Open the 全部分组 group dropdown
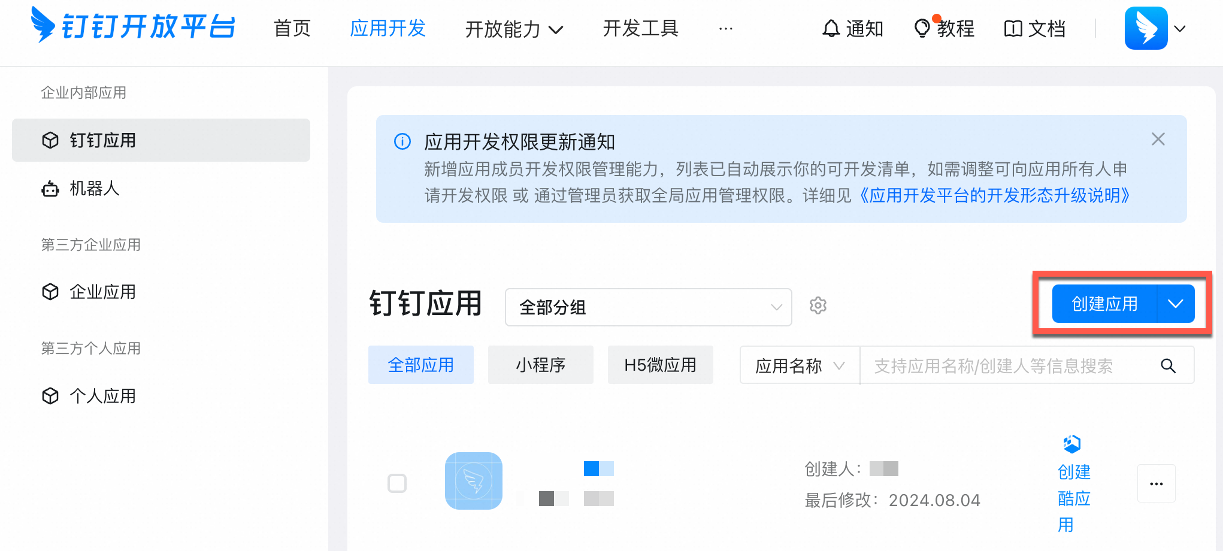1223x551 pixels. [x=647, y=307]
